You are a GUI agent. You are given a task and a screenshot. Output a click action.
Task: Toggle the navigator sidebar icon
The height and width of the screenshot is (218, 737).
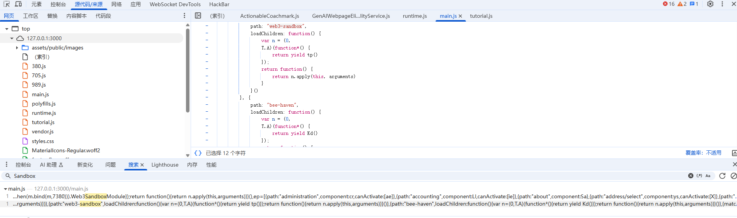click(x=198, y=15)
